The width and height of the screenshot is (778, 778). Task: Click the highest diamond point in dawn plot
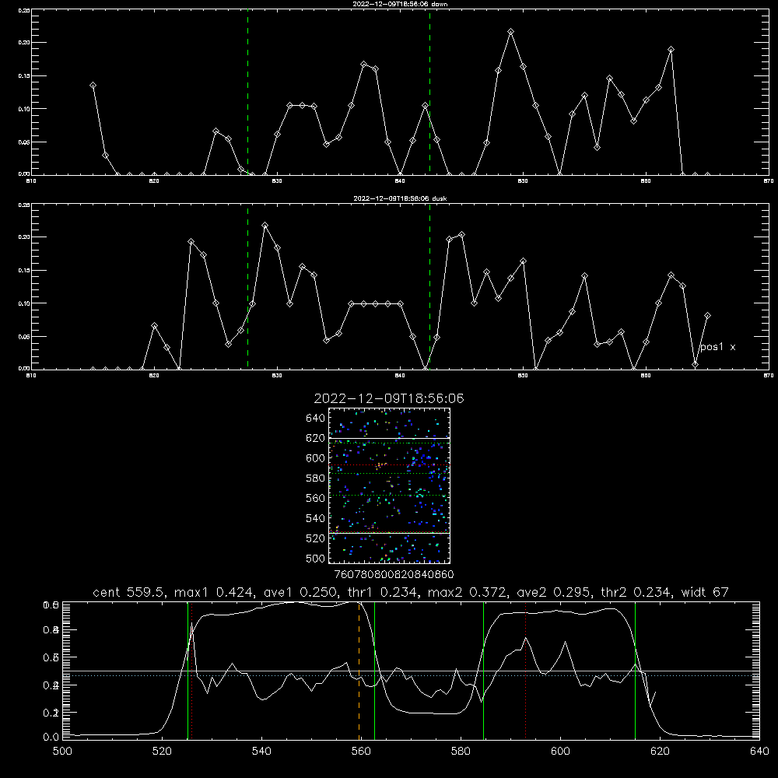(x=510, y=32)
